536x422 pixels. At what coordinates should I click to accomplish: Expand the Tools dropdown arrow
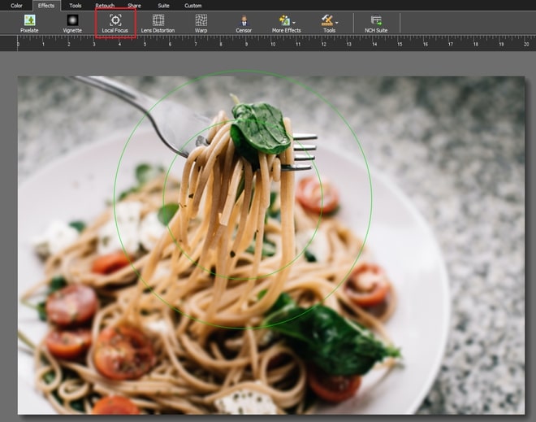pos(337,23)
